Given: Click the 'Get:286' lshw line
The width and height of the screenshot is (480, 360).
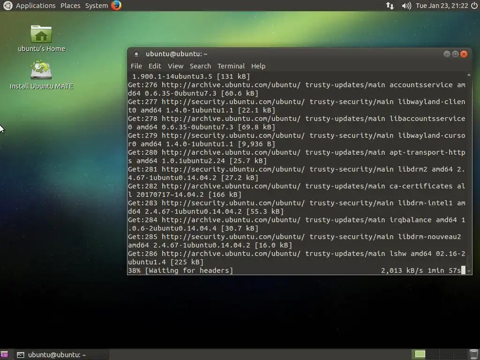Looking at the screenshot, I should (297, 258).
